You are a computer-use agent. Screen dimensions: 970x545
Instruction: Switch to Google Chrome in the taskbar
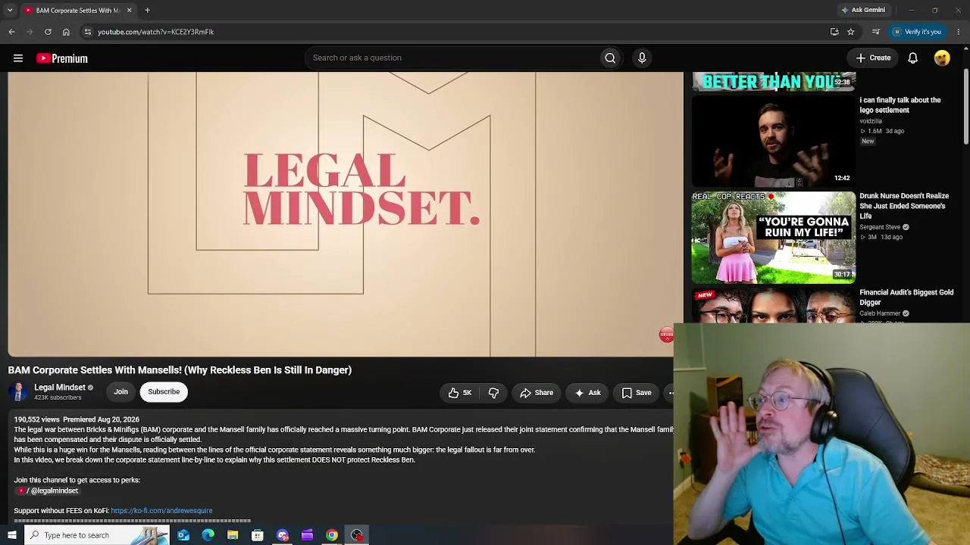point(332,535)
